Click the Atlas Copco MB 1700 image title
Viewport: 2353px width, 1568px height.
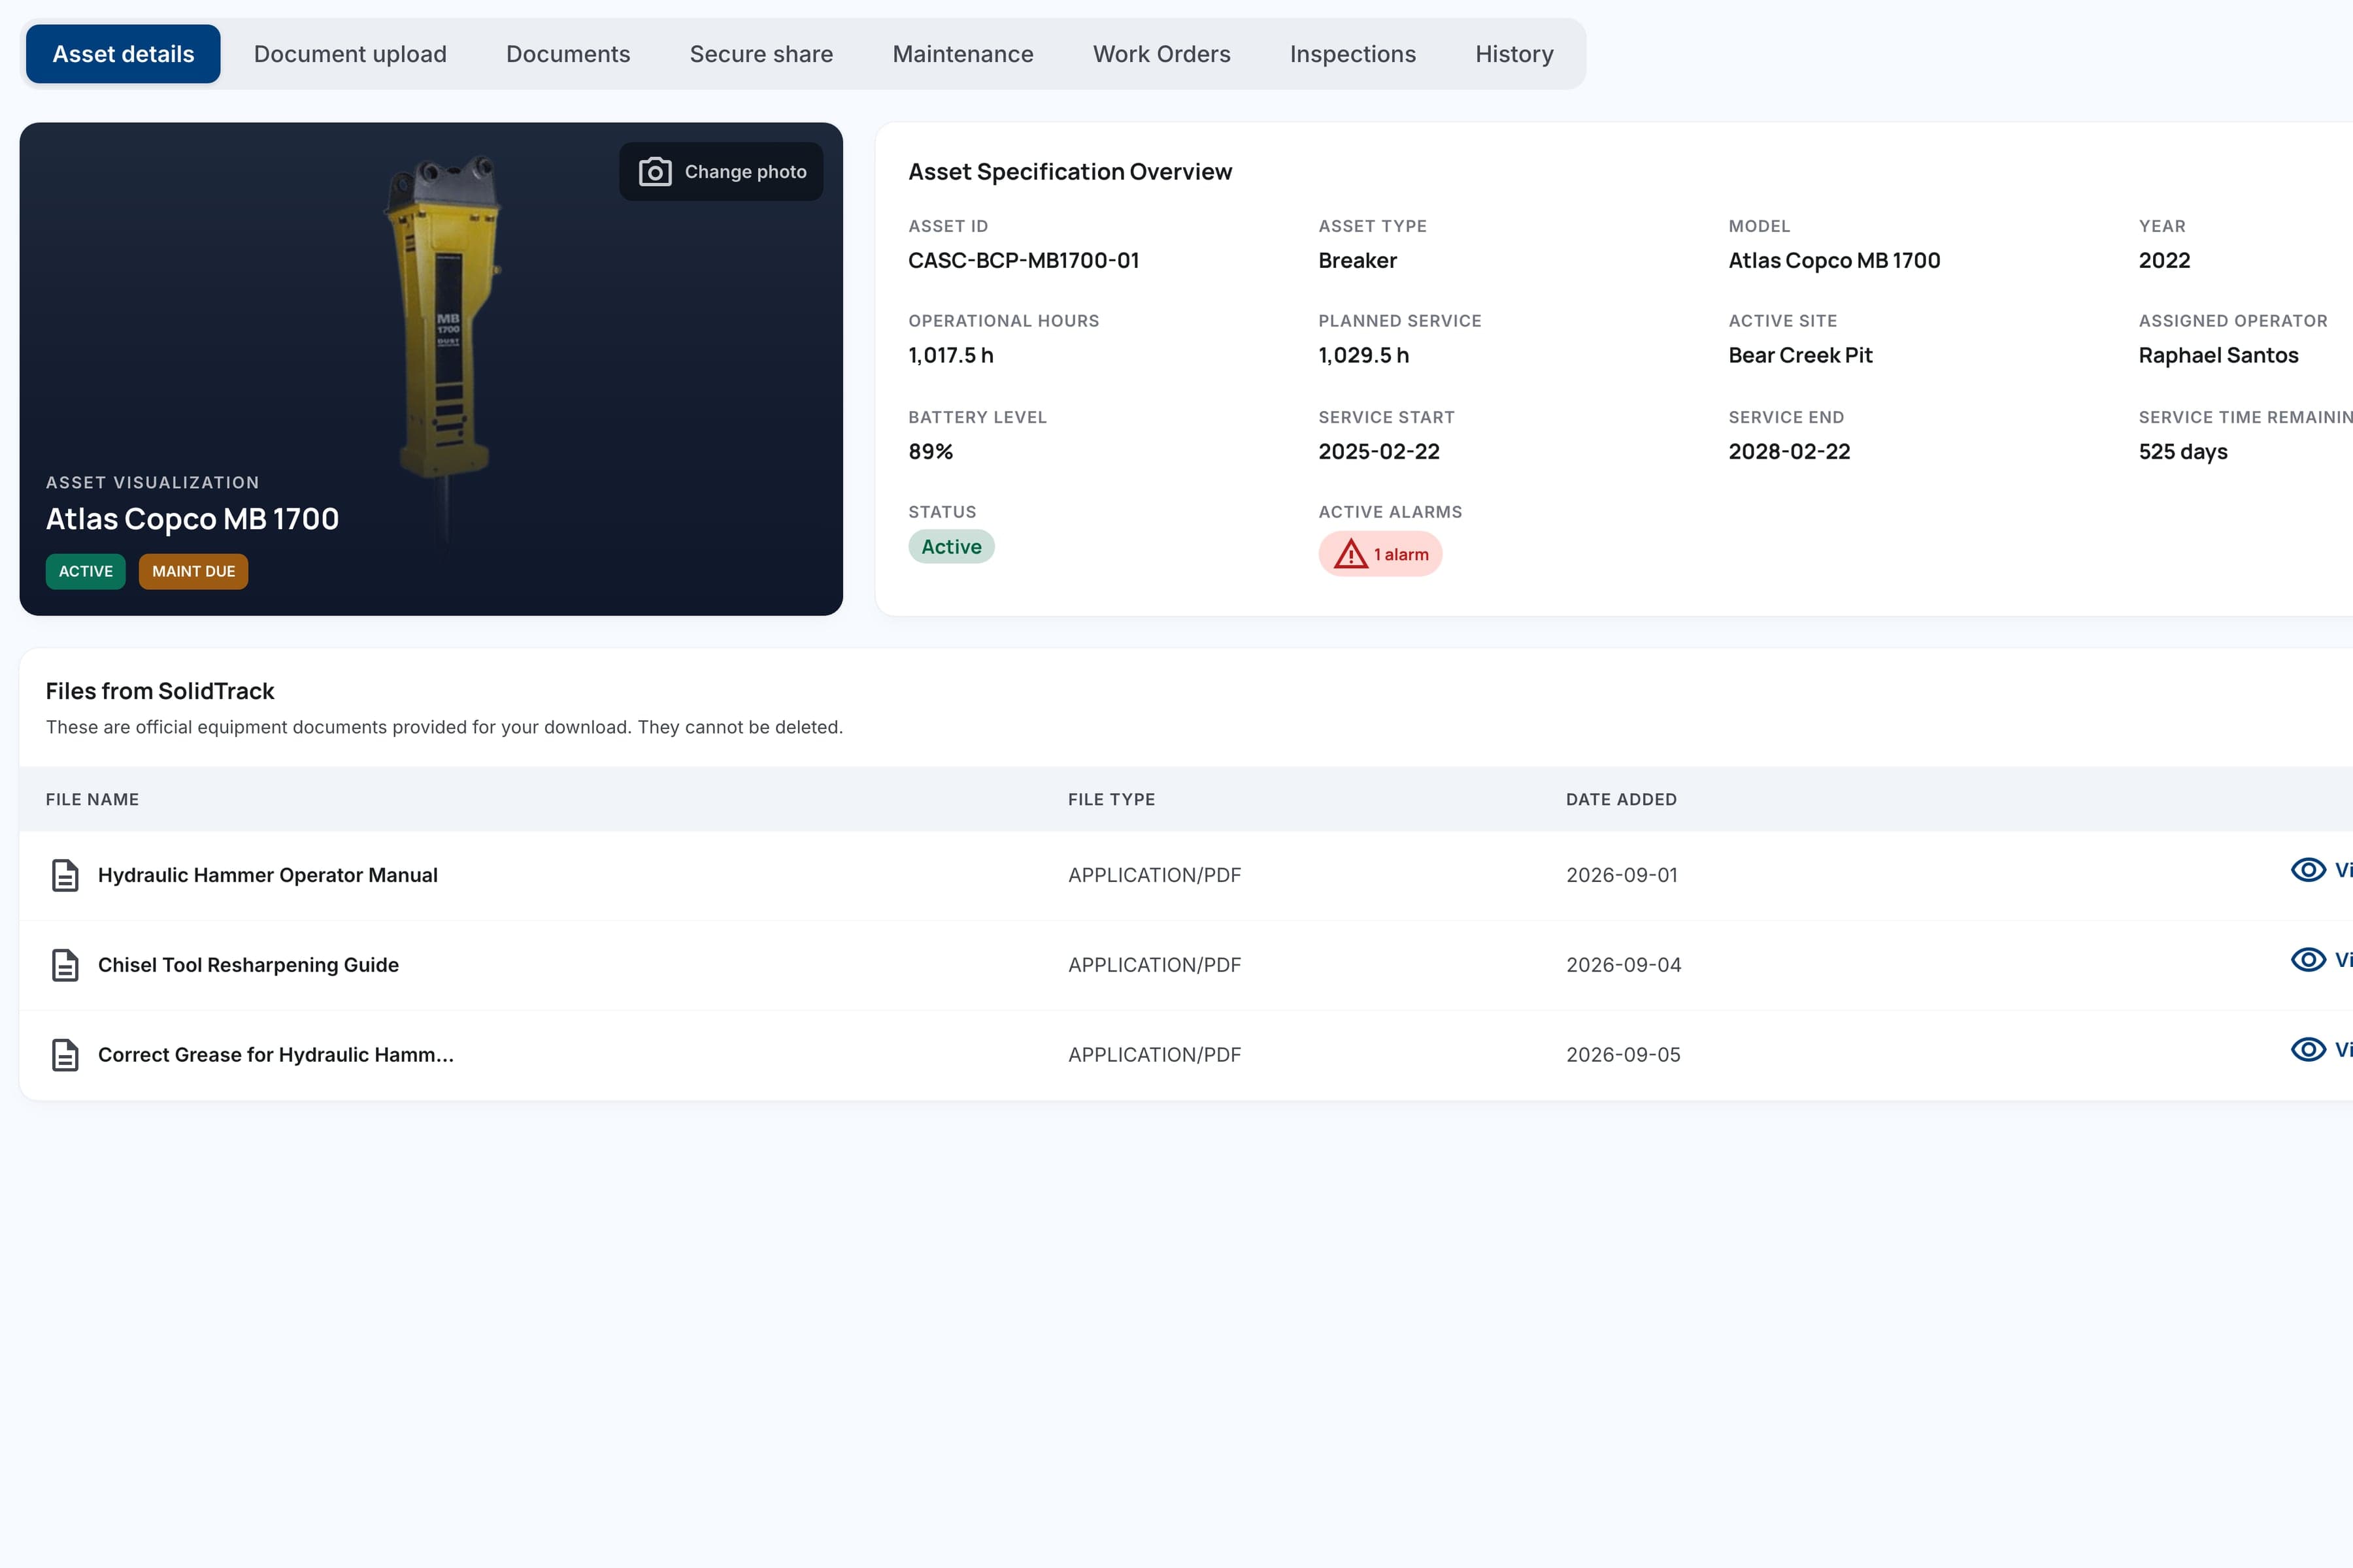[192, 519]
